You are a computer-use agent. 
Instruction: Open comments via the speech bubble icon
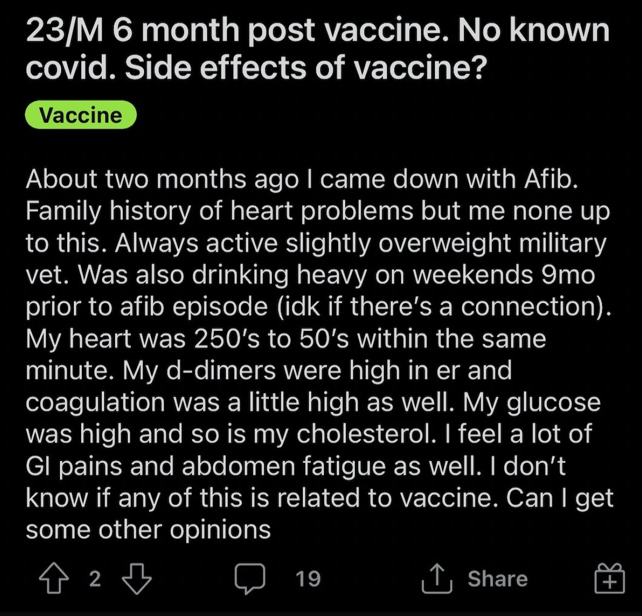250,578
